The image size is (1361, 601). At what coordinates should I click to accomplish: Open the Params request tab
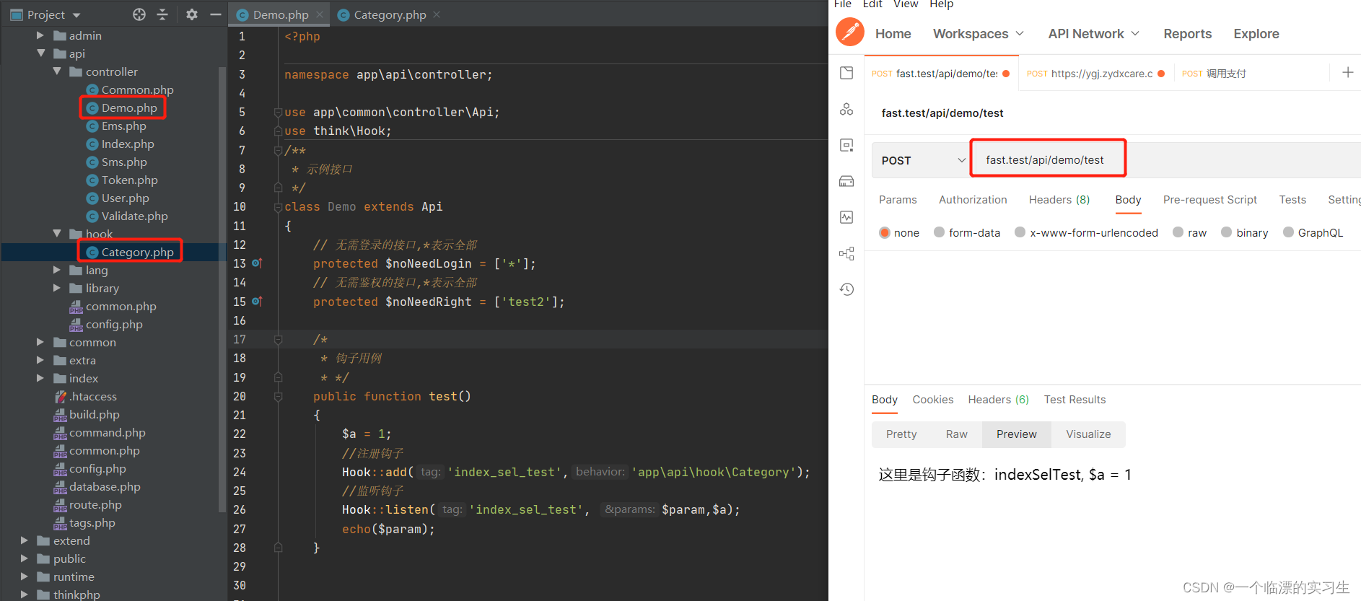tap(898, 200)
